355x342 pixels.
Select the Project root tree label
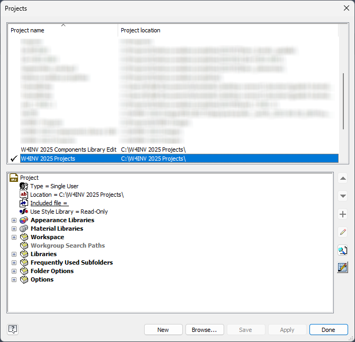[29, 178]
